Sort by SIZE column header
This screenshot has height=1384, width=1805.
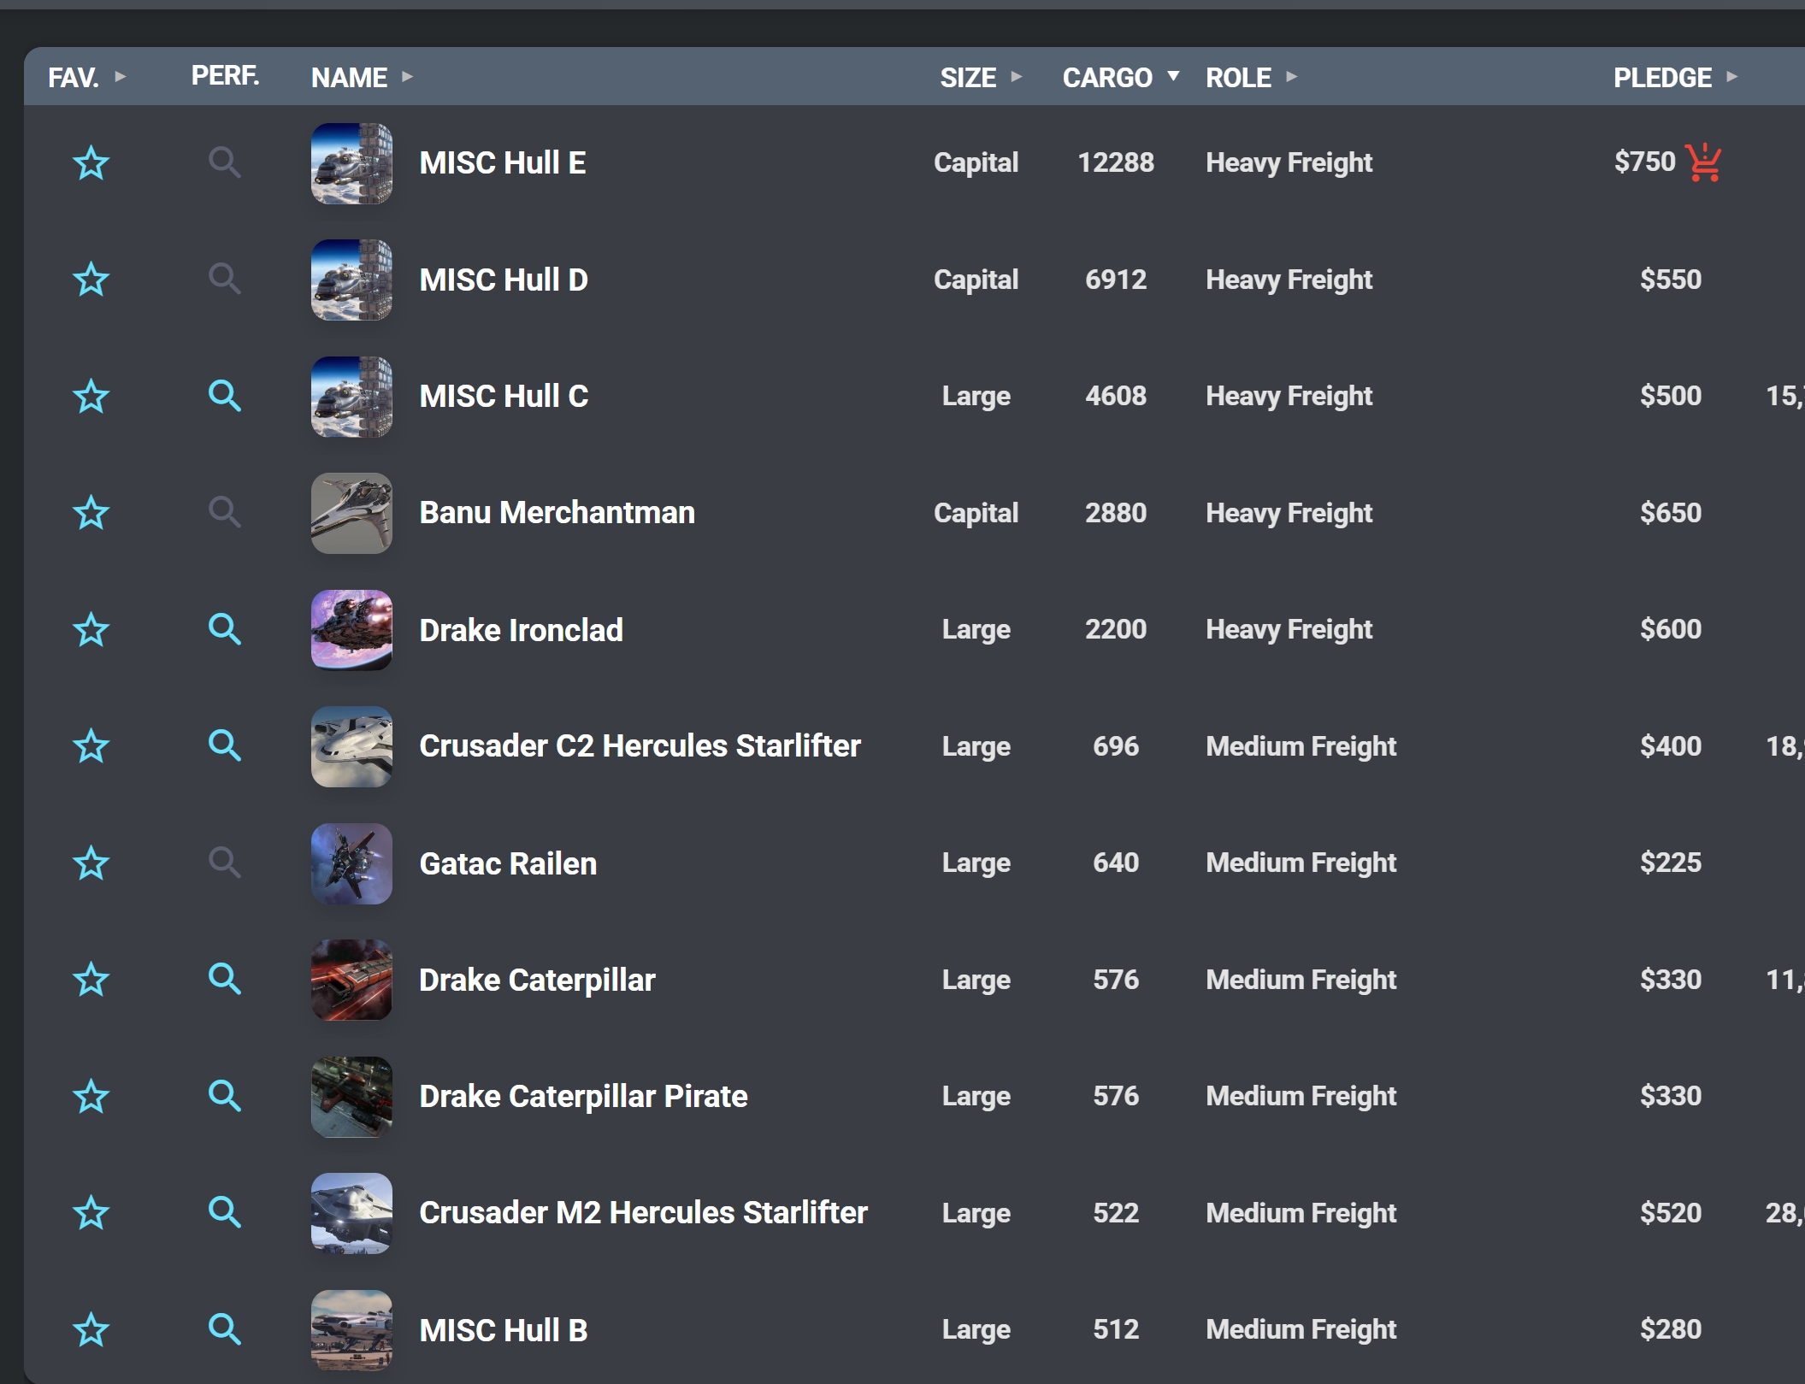[982, 77]
